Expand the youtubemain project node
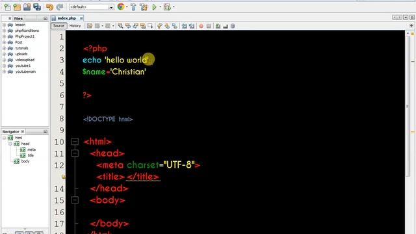The width and height of the screenshot is (416, 234). [x=4, y=71]
